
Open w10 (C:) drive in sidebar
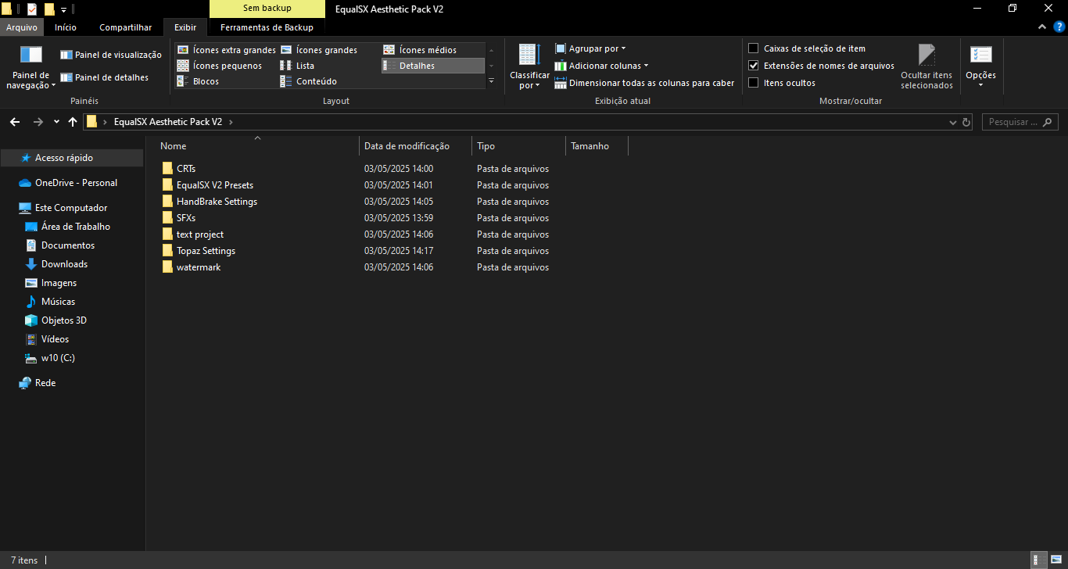(x=58, y=358)
